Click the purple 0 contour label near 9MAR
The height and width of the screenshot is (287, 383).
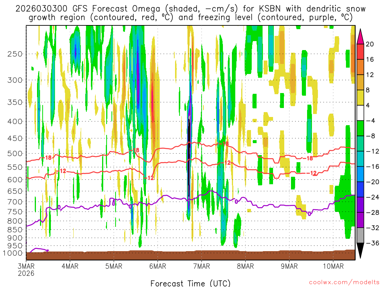click(309, 214)
